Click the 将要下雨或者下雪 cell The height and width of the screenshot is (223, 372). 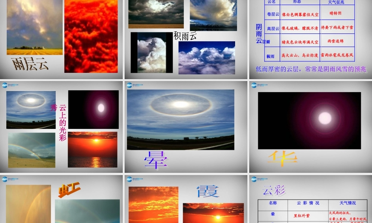(x=337, y=28)
